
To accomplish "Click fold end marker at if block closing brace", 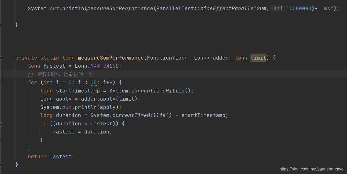I will [1, 140].
